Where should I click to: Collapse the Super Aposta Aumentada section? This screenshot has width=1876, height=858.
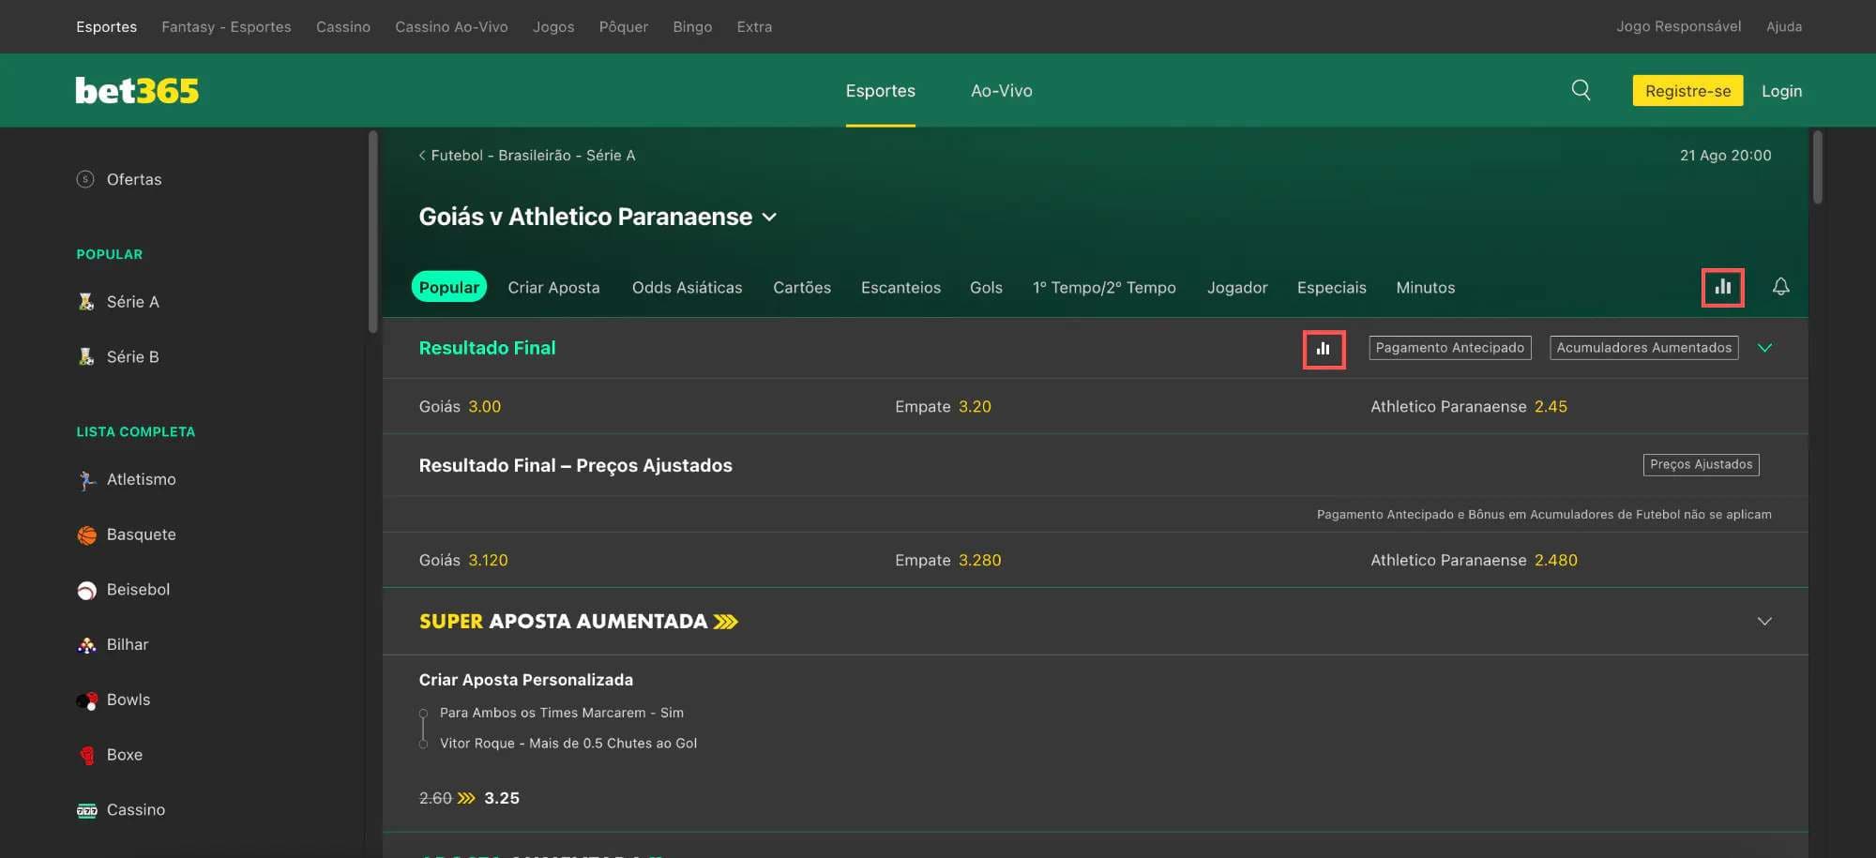pos(1764,622)
